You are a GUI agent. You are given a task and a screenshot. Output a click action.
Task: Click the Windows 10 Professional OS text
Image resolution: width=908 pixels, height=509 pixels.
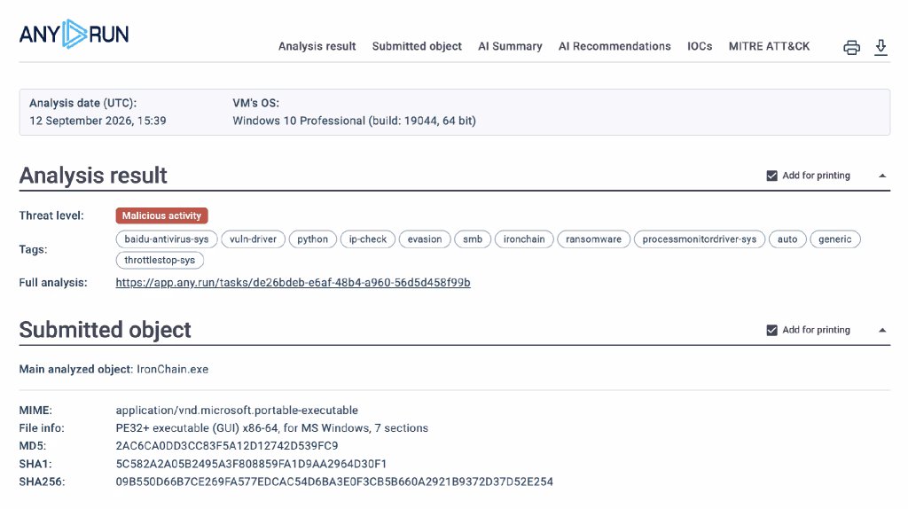coord(355,121)
